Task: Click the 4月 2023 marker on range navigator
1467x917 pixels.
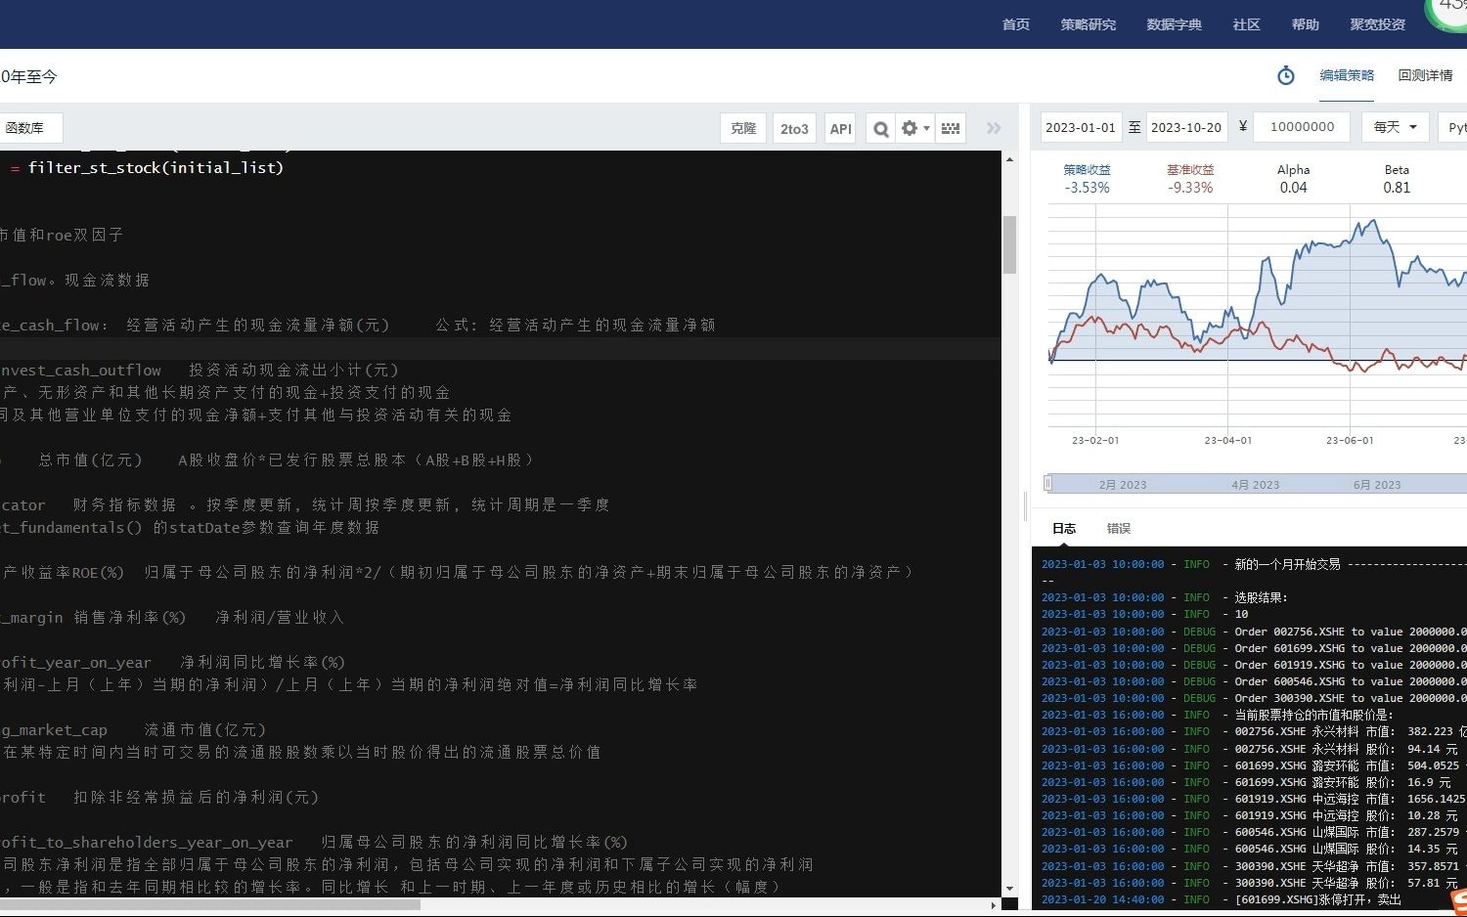Action: point(1256,485)
